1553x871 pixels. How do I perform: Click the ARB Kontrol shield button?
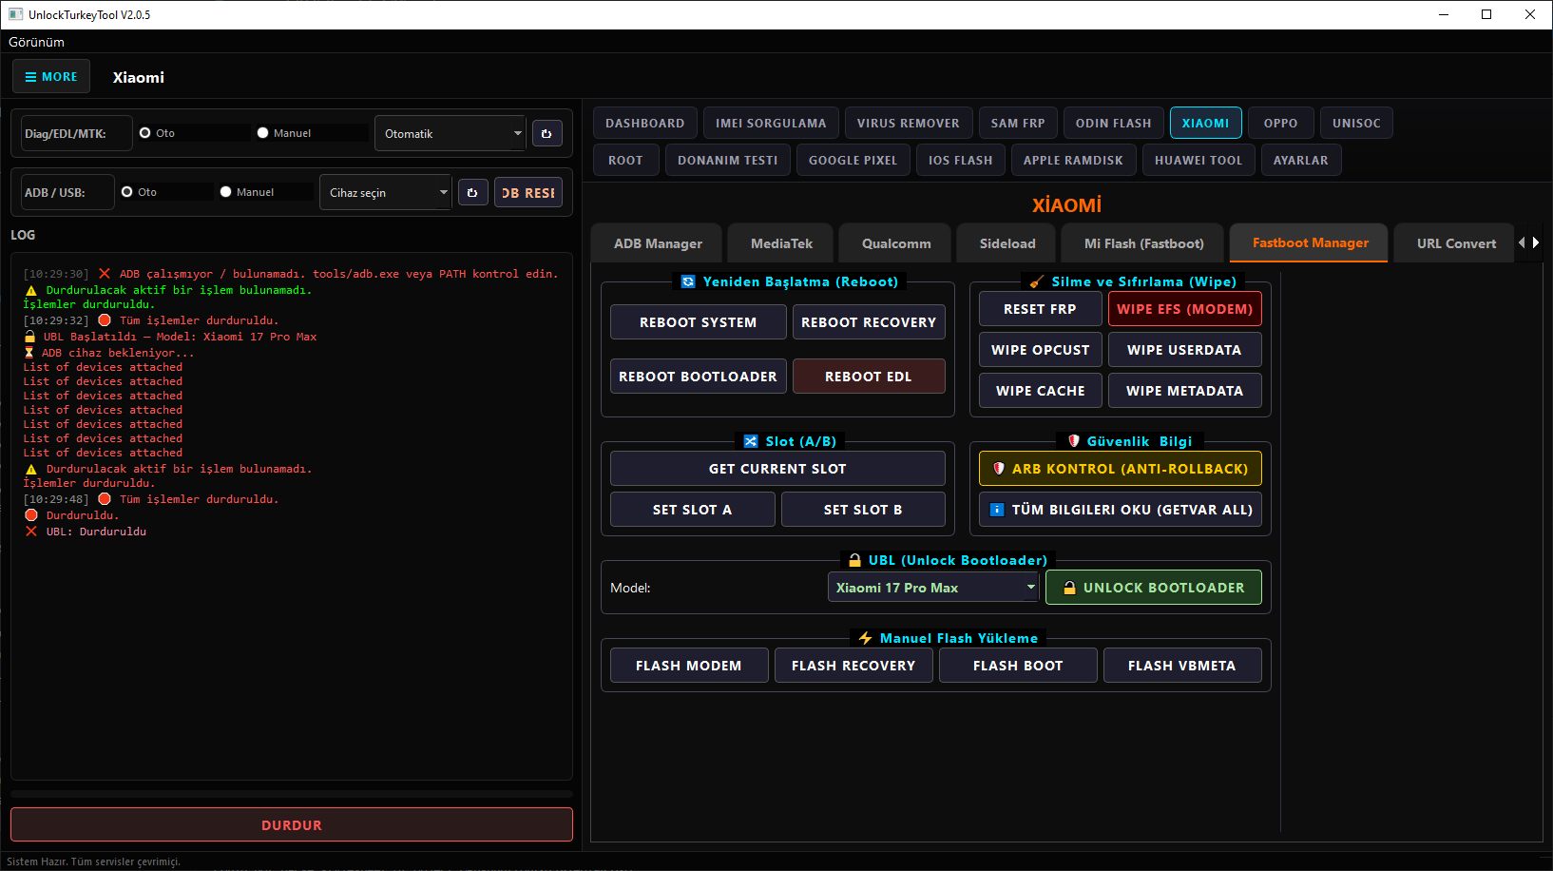tap(1120, 469)
